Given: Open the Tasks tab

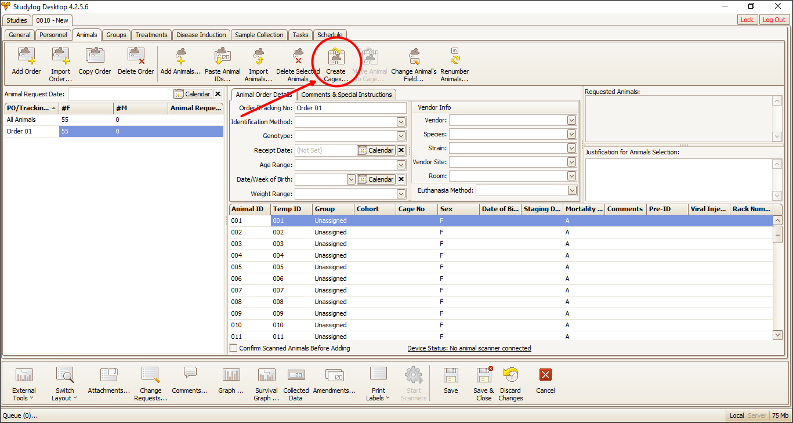Looking at the screenshot, I should [300, 35].
